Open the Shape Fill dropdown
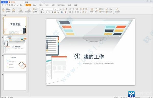 pos(109,9)
